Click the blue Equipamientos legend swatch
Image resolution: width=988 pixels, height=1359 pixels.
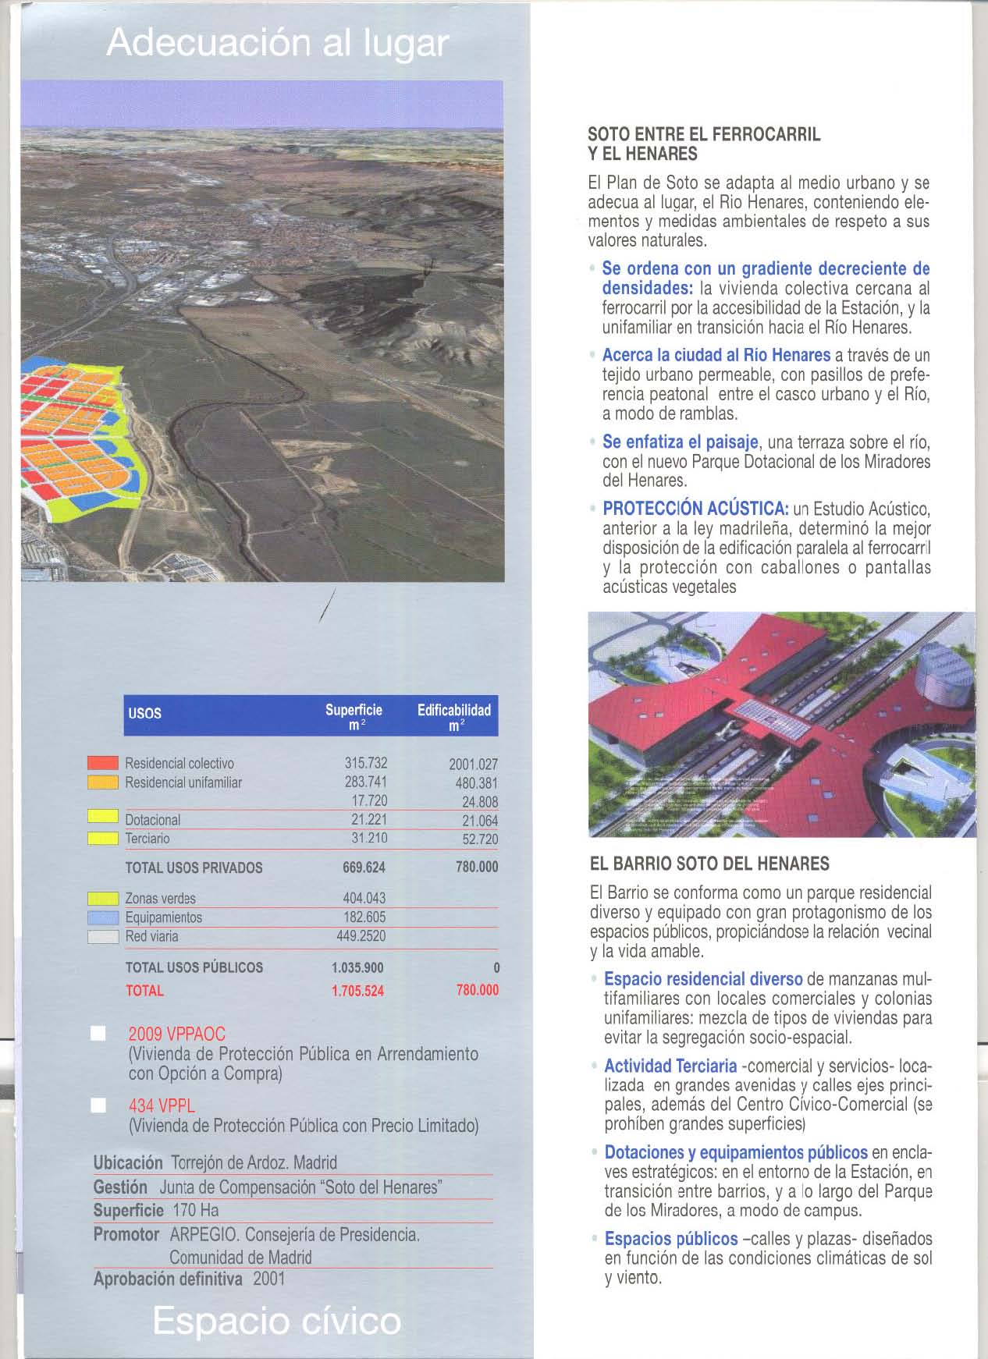(102, 917)
